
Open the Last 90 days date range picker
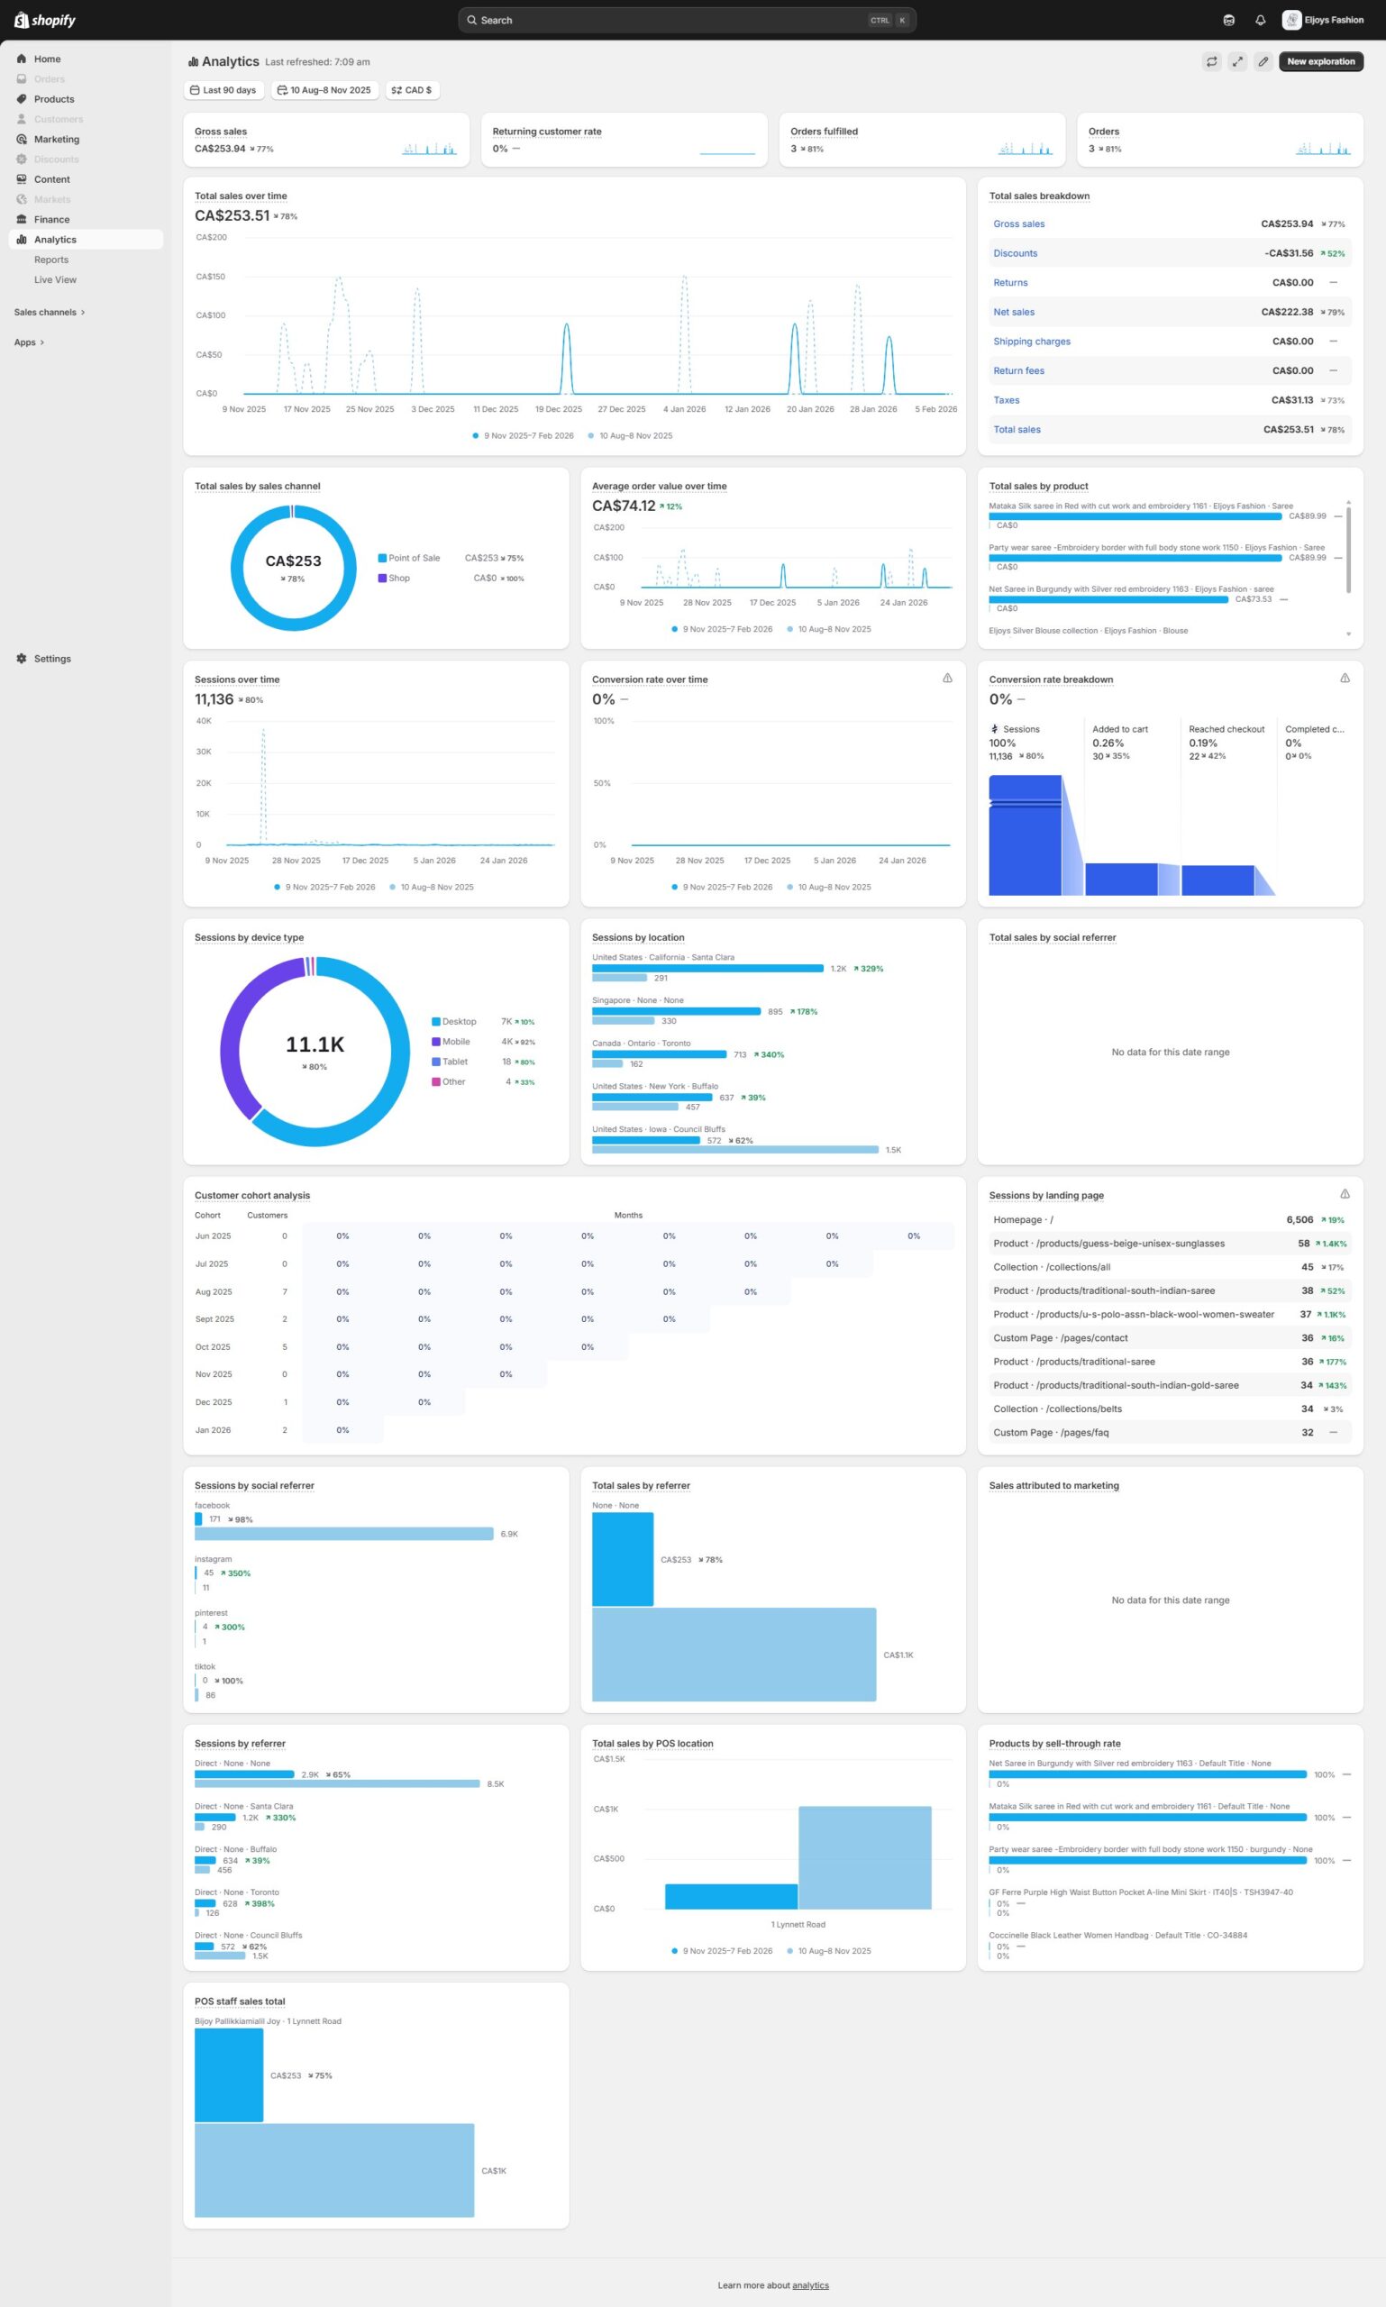pos(223,91)
